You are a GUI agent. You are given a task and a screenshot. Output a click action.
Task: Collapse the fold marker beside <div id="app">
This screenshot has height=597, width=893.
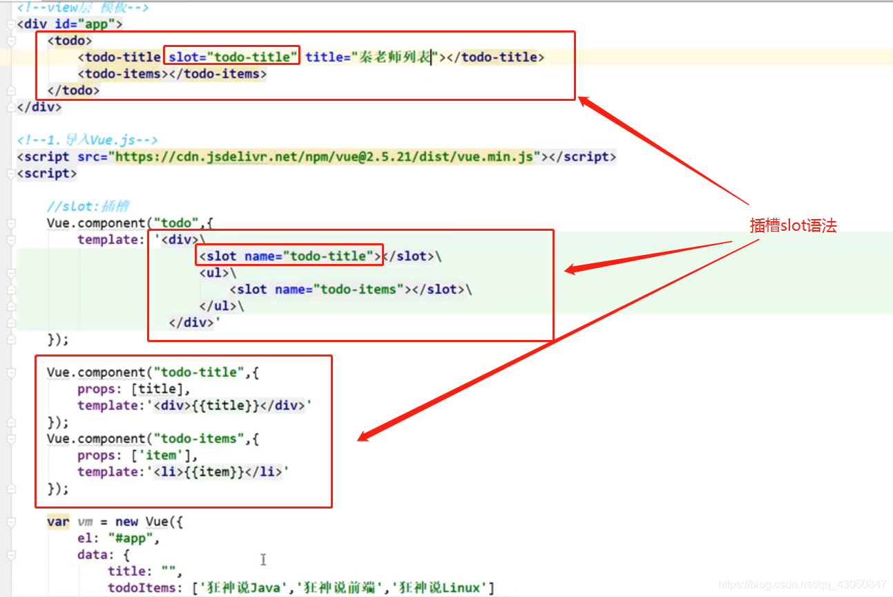tap(10, 24)
